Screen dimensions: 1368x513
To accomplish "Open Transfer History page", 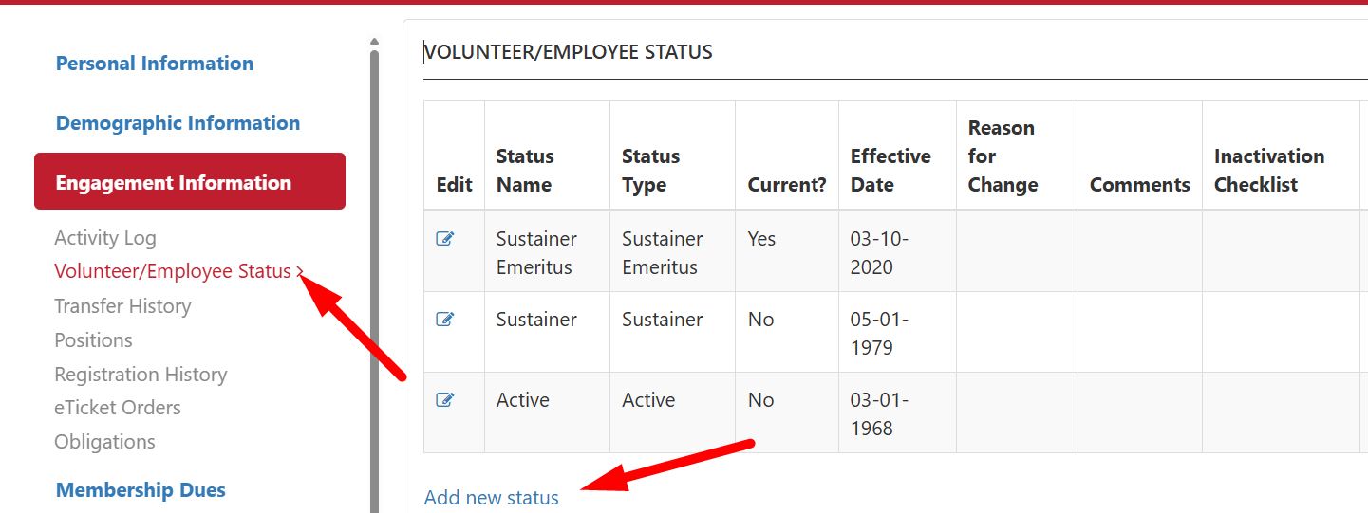I will [122, 306].
